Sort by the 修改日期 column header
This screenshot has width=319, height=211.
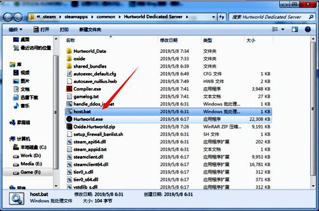point(169,40)
